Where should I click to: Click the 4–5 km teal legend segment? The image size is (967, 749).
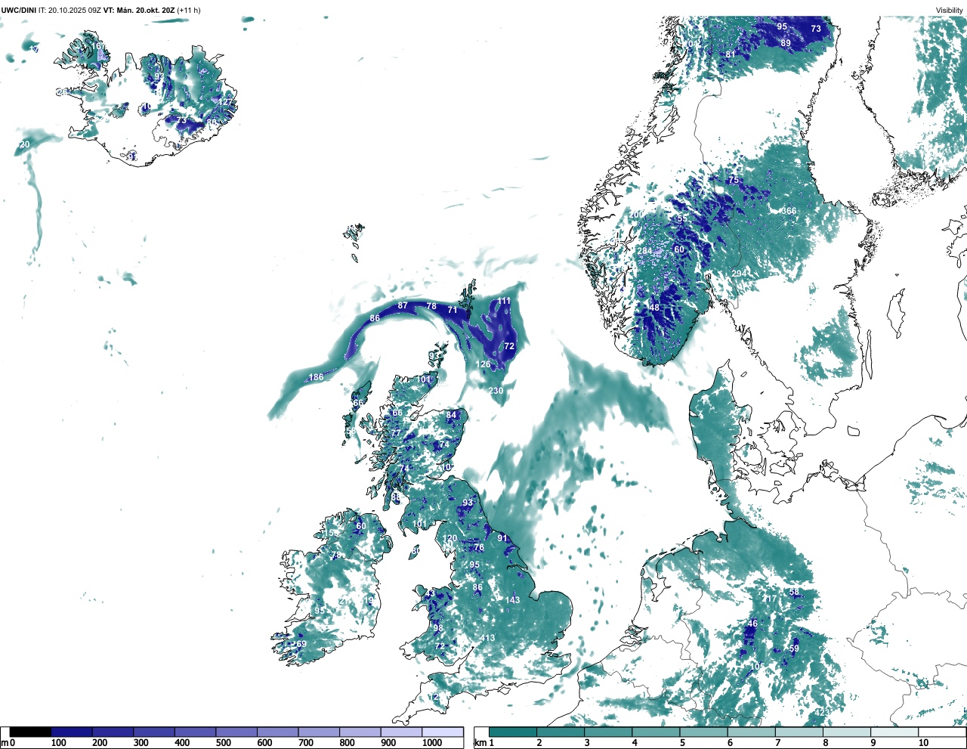point(656,732)
